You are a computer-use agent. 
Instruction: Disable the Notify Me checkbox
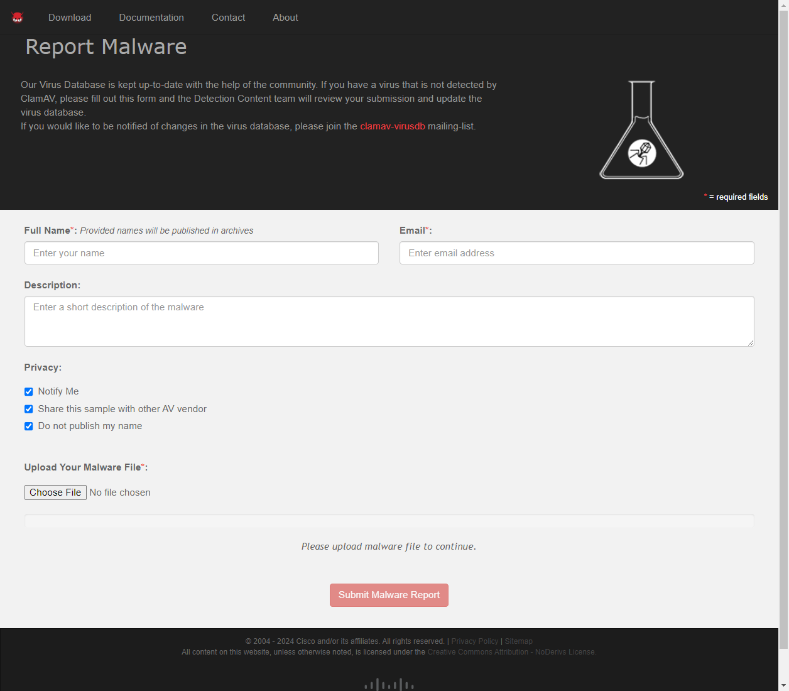[x=28, y=391]
